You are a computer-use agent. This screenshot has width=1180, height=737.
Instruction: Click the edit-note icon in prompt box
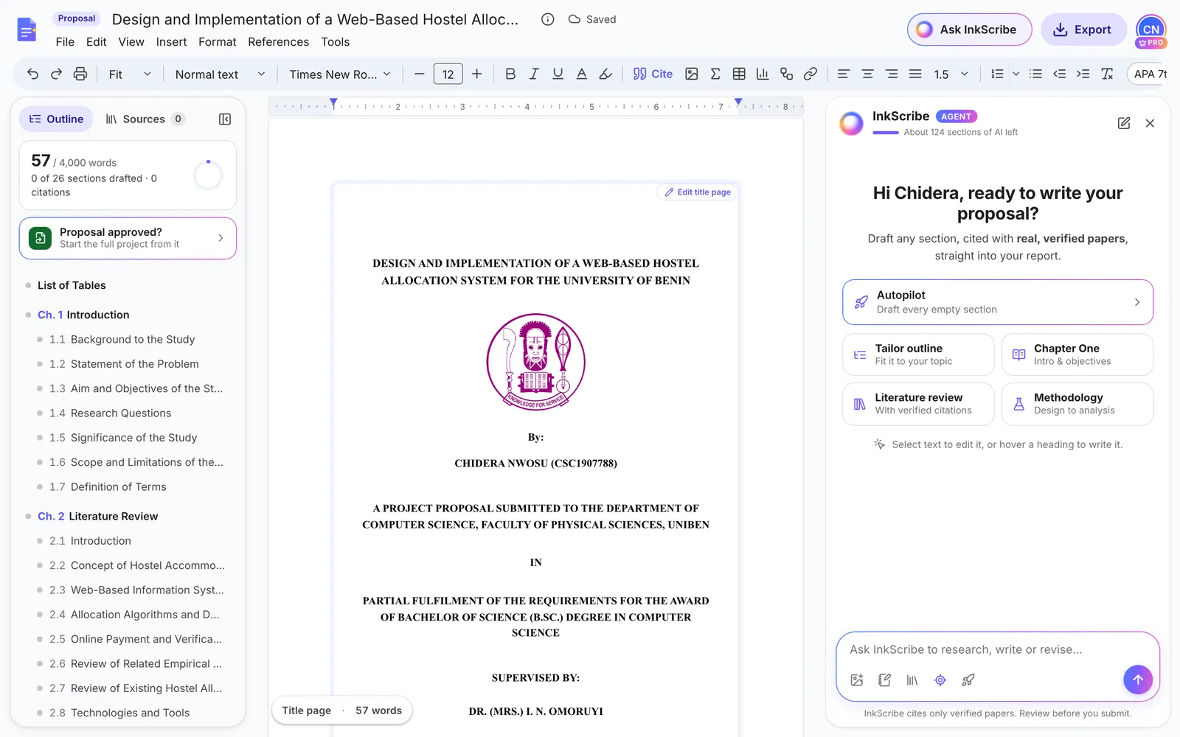pos(885,680)
